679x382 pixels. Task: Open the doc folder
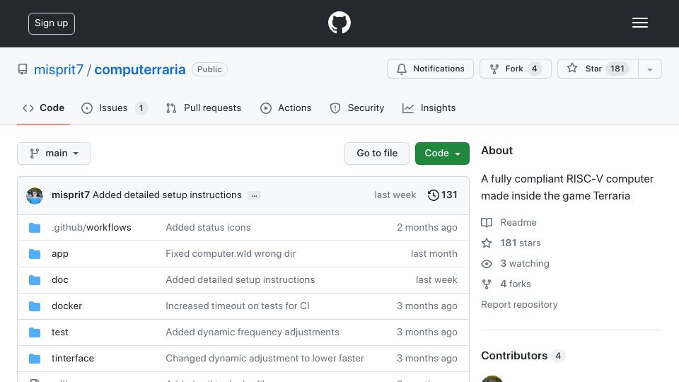pos(59,280)
